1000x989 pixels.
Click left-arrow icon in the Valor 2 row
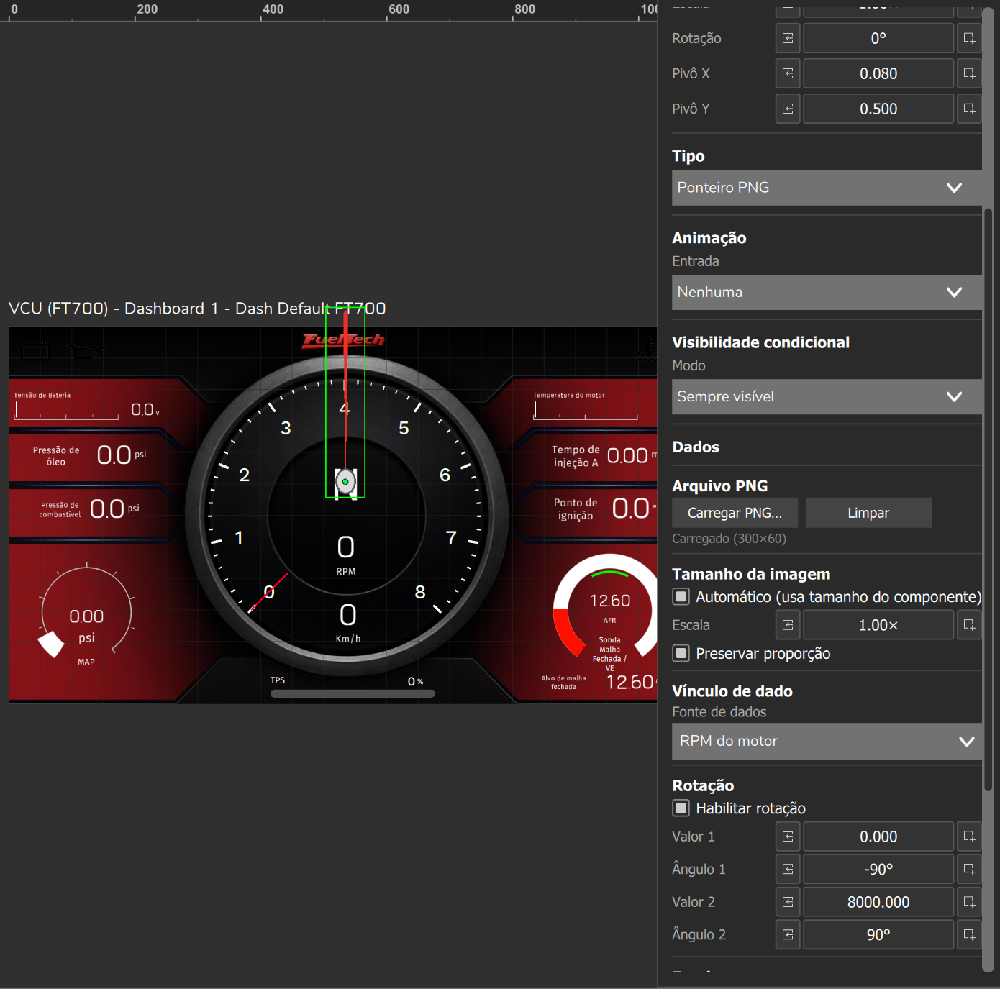tap(788, 902)
